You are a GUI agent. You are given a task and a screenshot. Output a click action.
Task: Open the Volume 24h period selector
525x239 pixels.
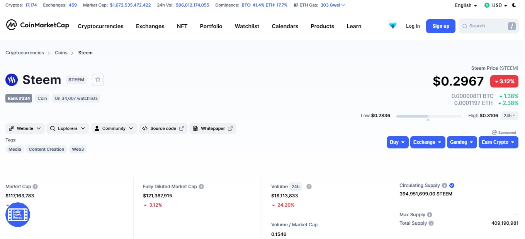[296, 187]
